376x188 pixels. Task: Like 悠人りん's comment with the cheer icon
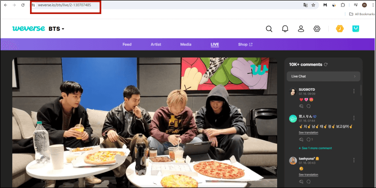click(301, 139)
